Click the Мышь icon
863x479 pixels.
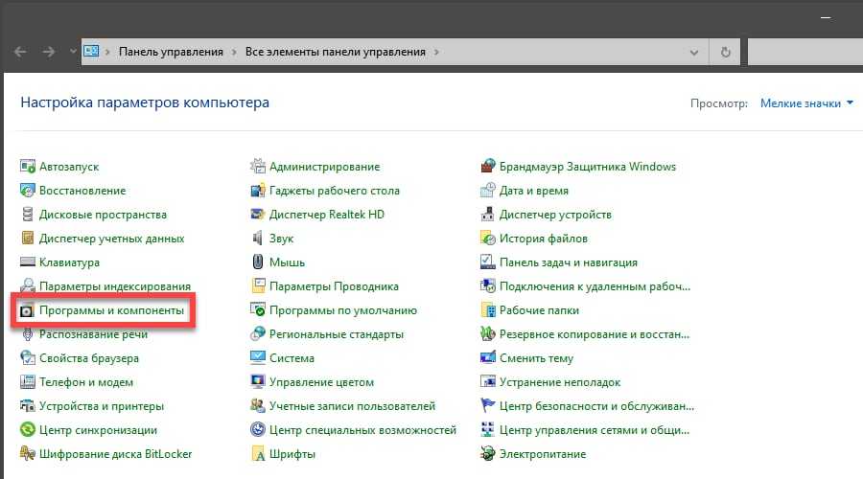point(258,262)
